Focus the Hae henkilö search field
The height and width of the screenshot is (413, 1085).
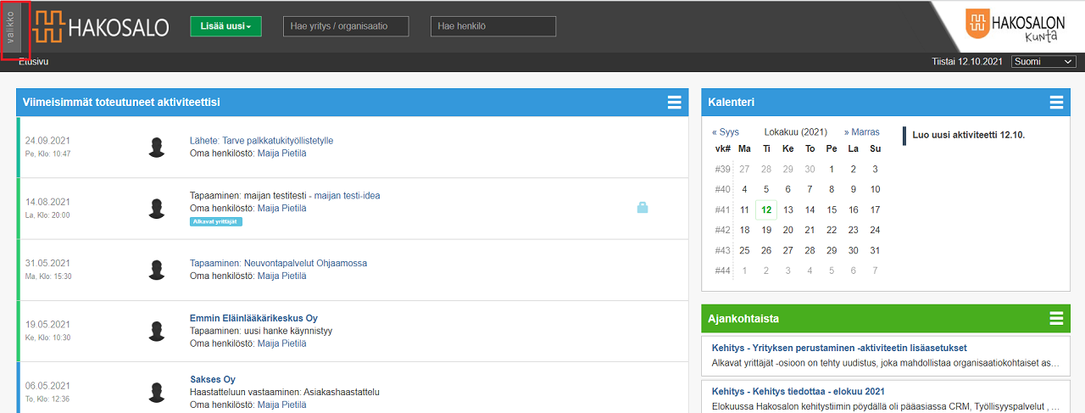pos(493,26)
